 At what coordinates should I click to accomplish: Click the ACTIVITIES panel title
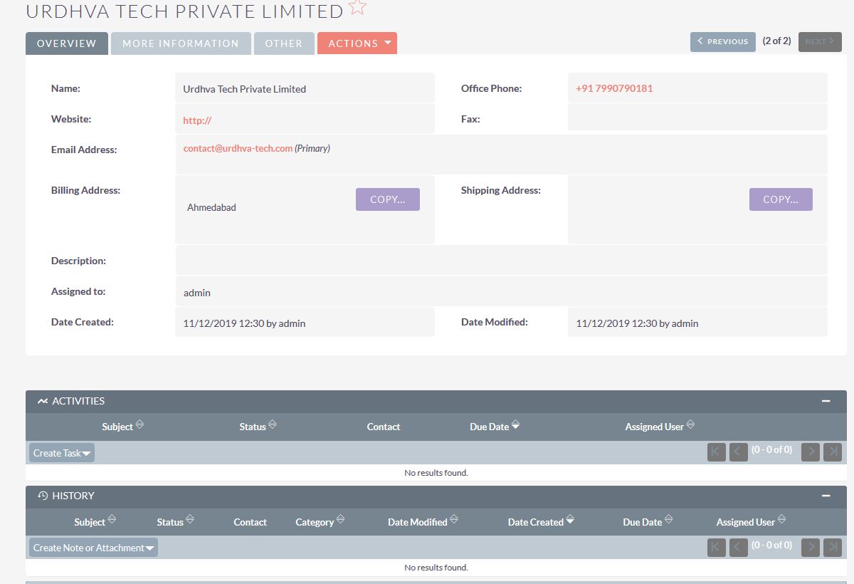[x=78, y=401]
